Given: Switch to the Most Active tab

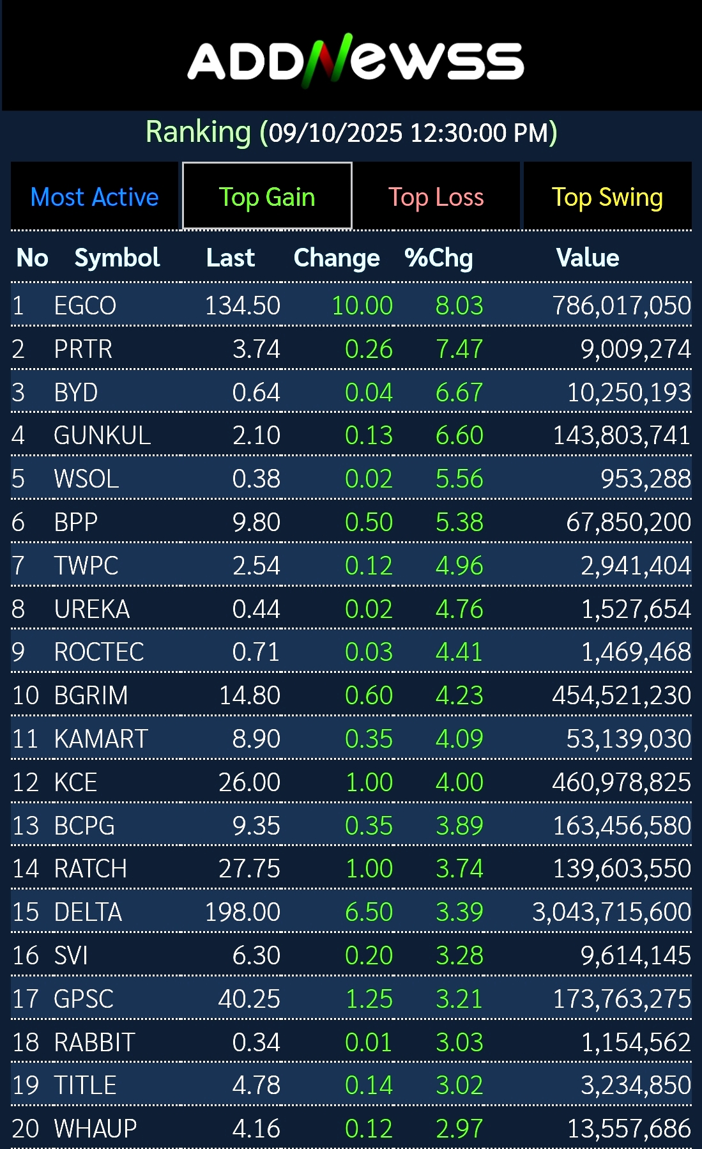Looking at the screenshot, I should (95, 197).
